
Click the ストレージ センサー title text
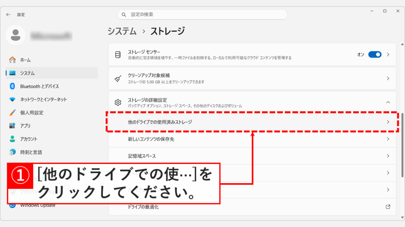coord(144,52)
